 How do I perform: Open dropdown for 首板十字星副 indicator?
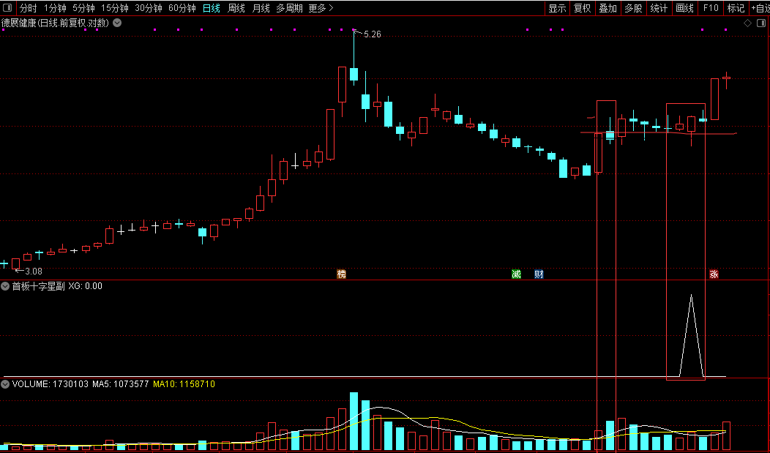point(5,286)
